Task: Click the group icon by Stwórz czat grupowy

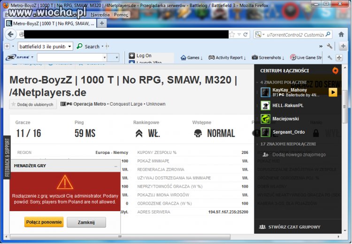Action: pyautogui.click(x=262, y=227)
